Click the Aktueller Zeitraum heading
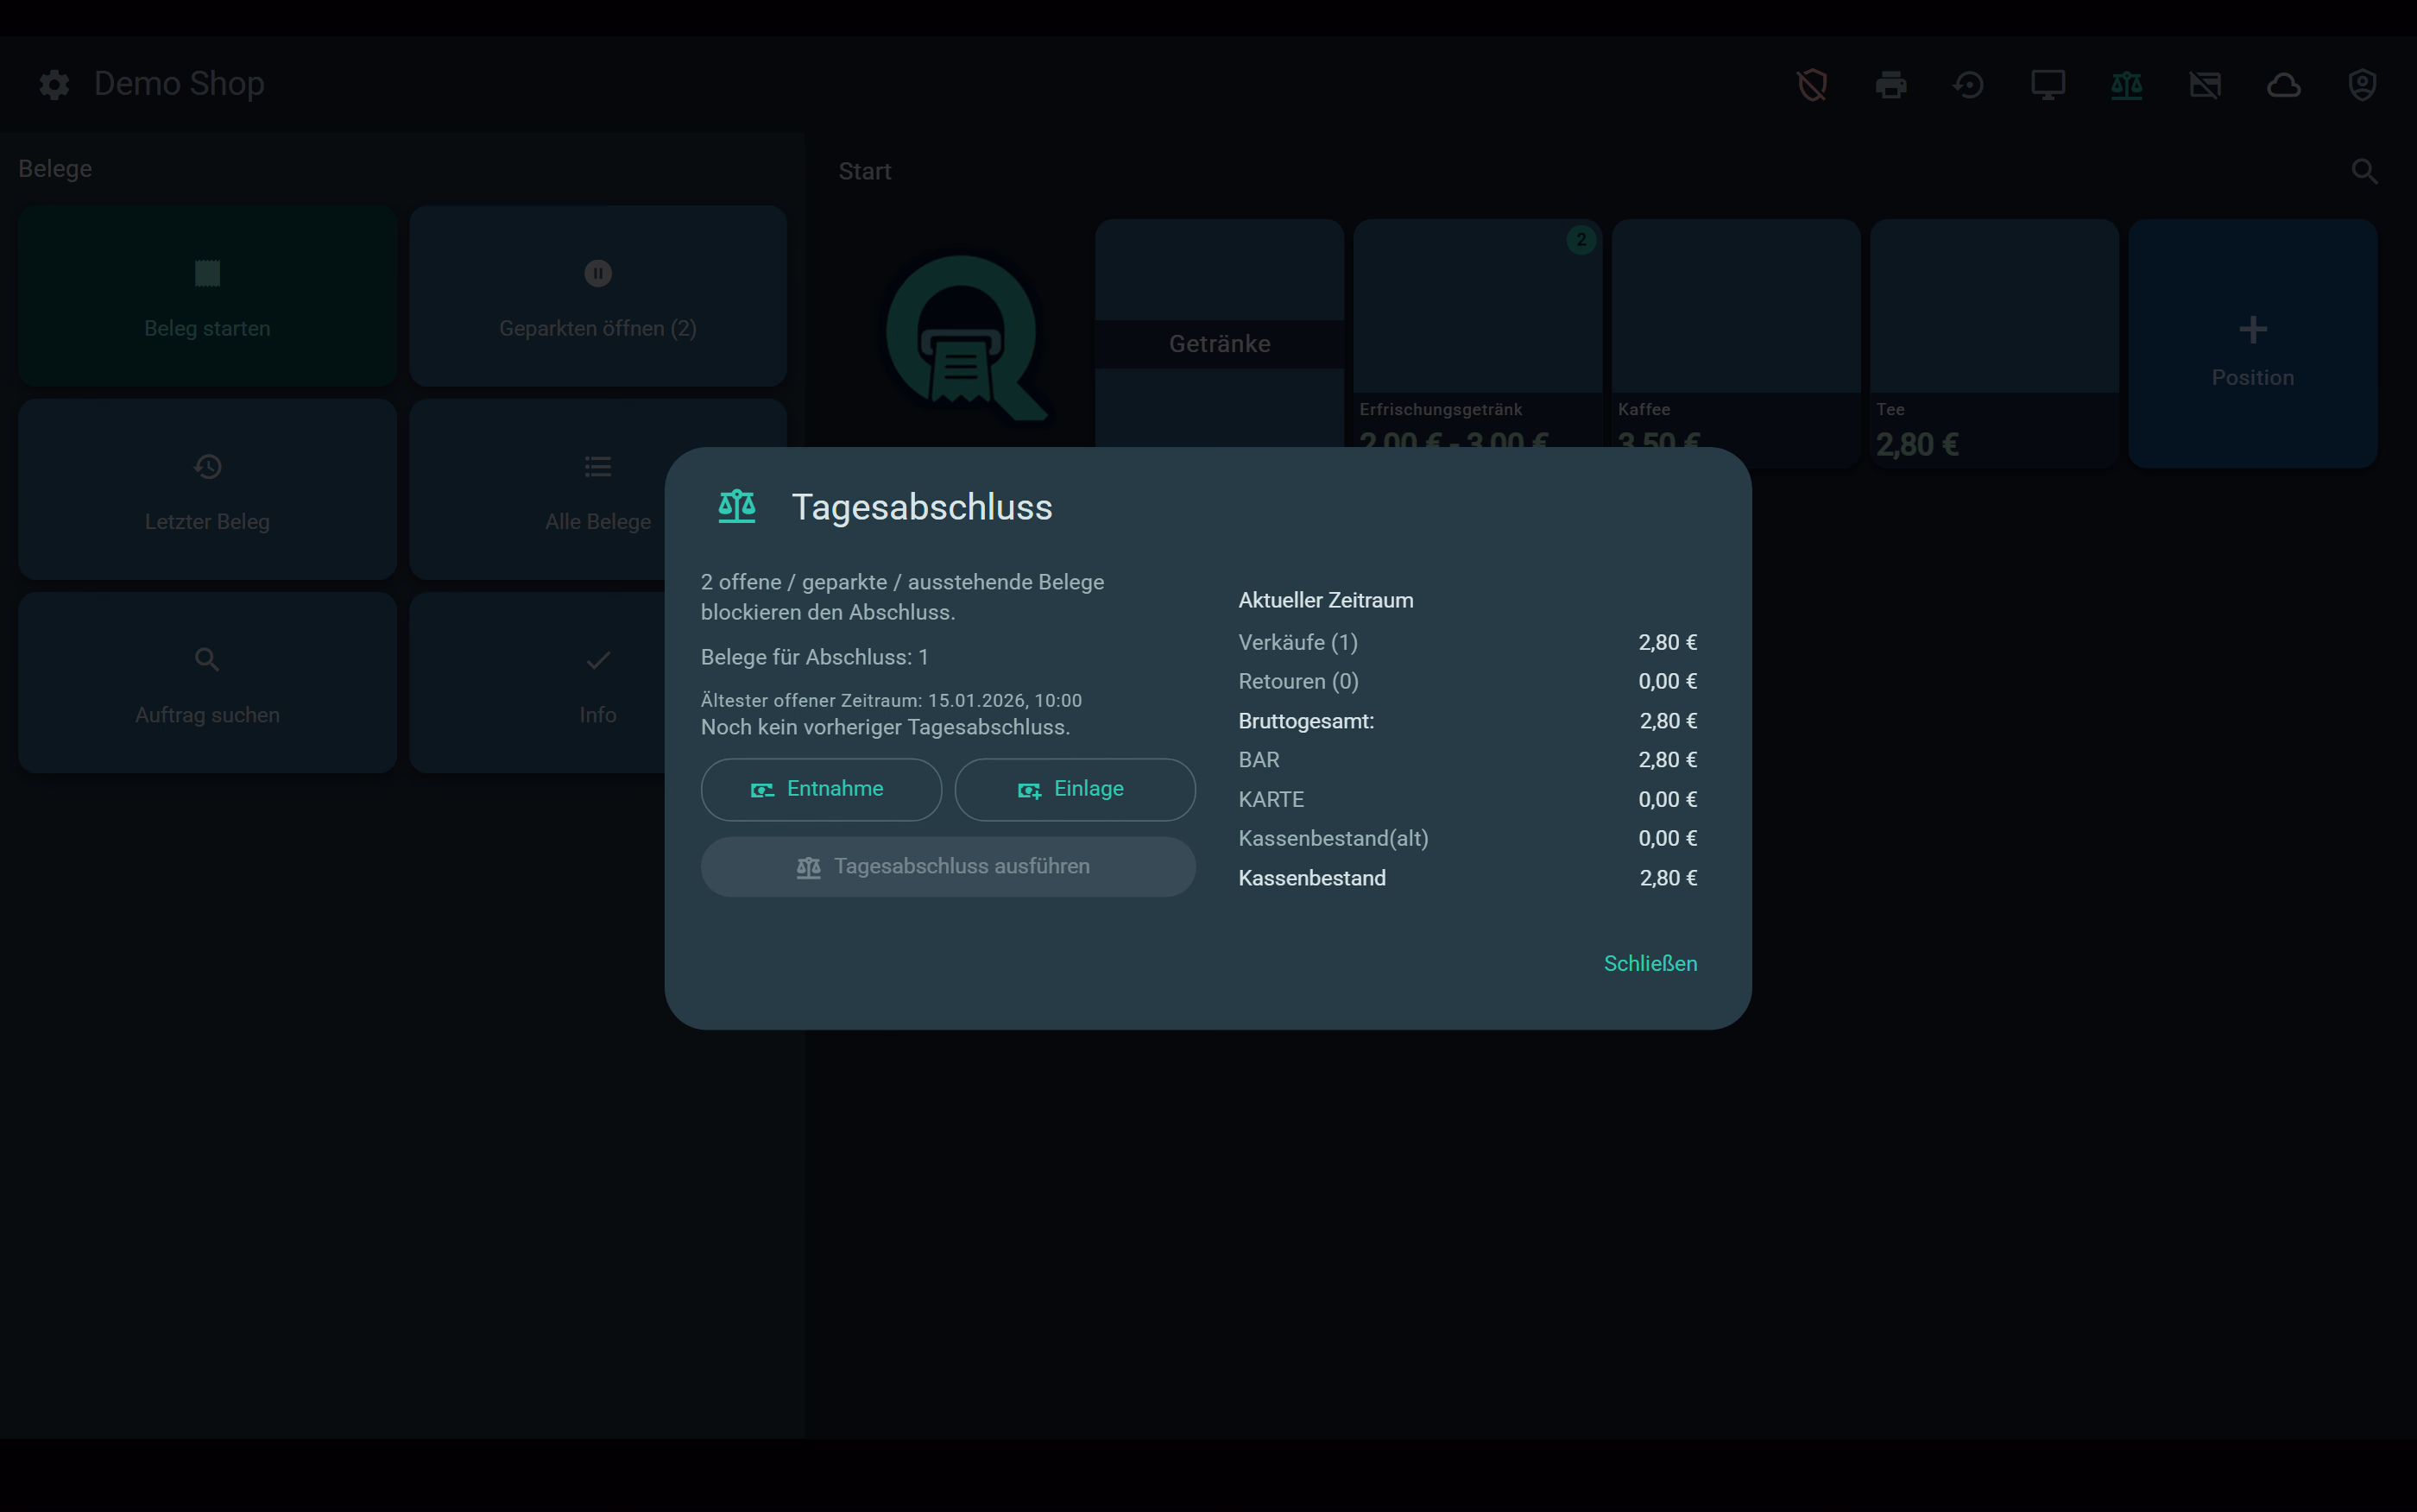2417x1512 pixels. pyautogui.click(x=1326, y=600)
